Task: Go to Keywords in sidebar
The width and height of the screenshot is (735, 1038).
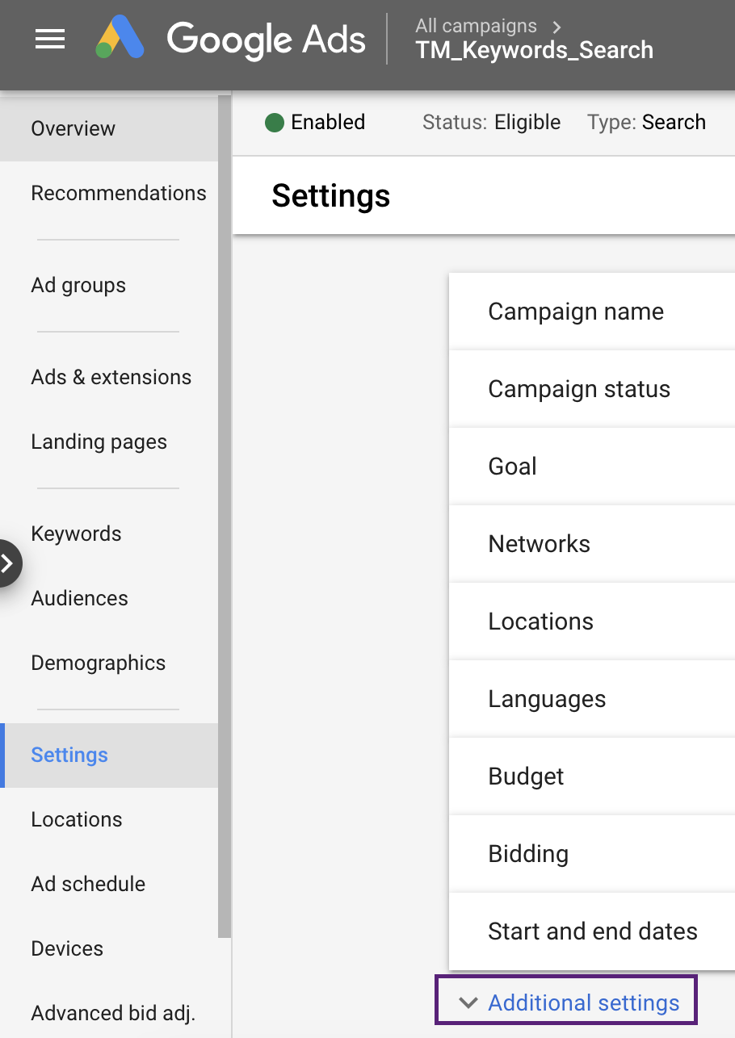Action: (109, 534)
